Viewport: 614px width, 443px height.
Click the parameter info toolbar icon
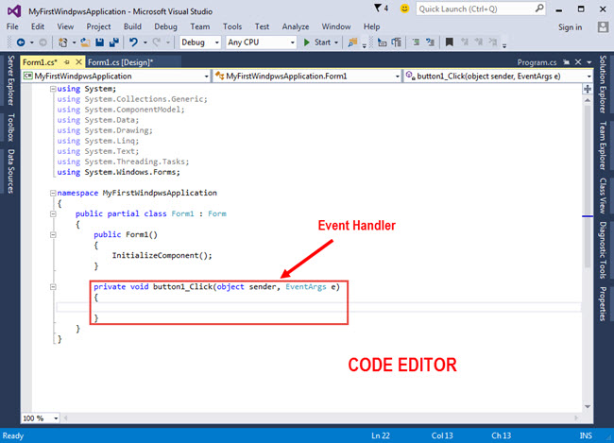(x=397, y=43)
